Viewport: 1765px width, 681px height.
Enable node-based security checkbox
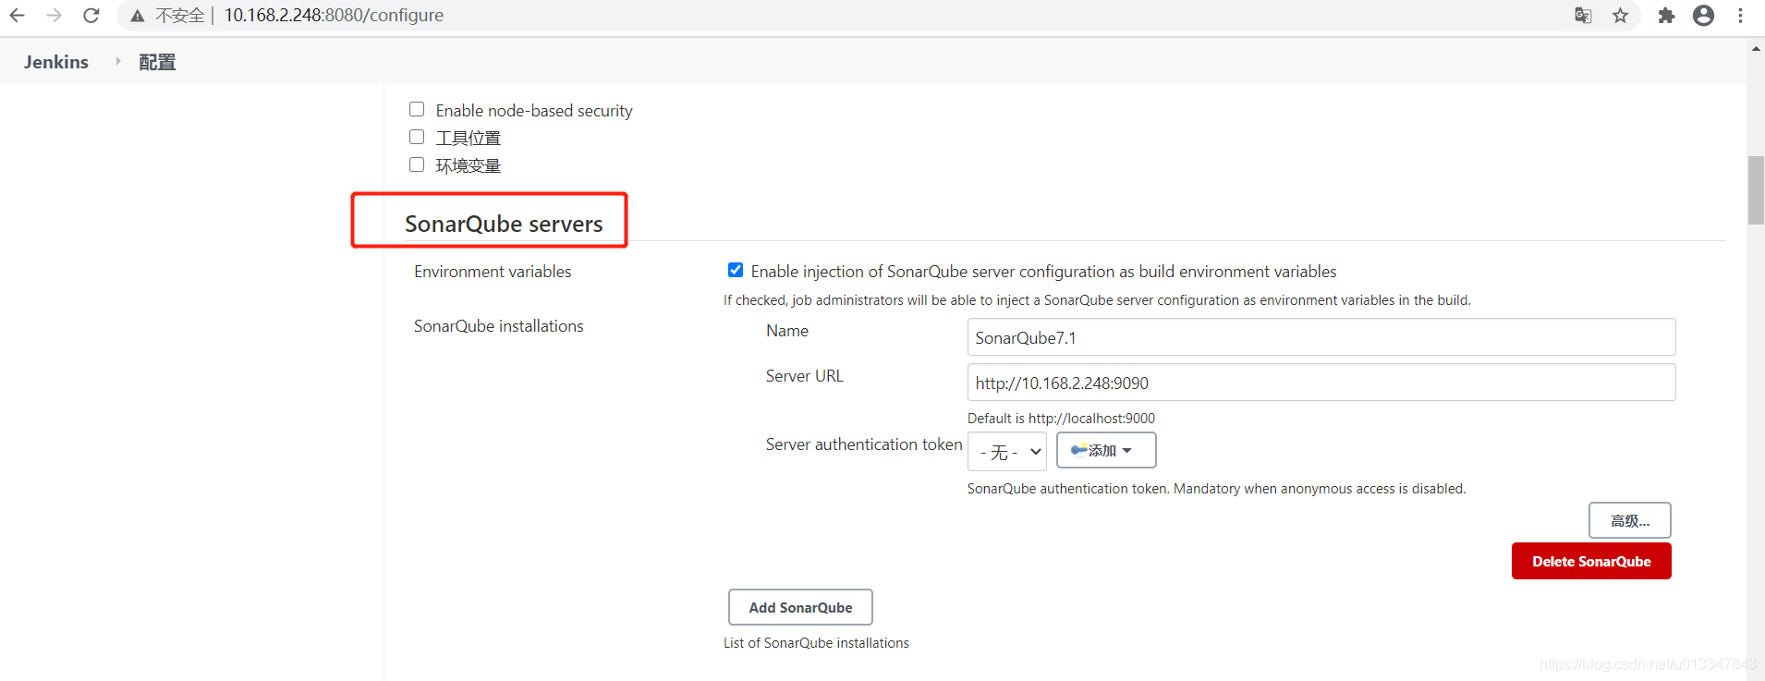417,109
